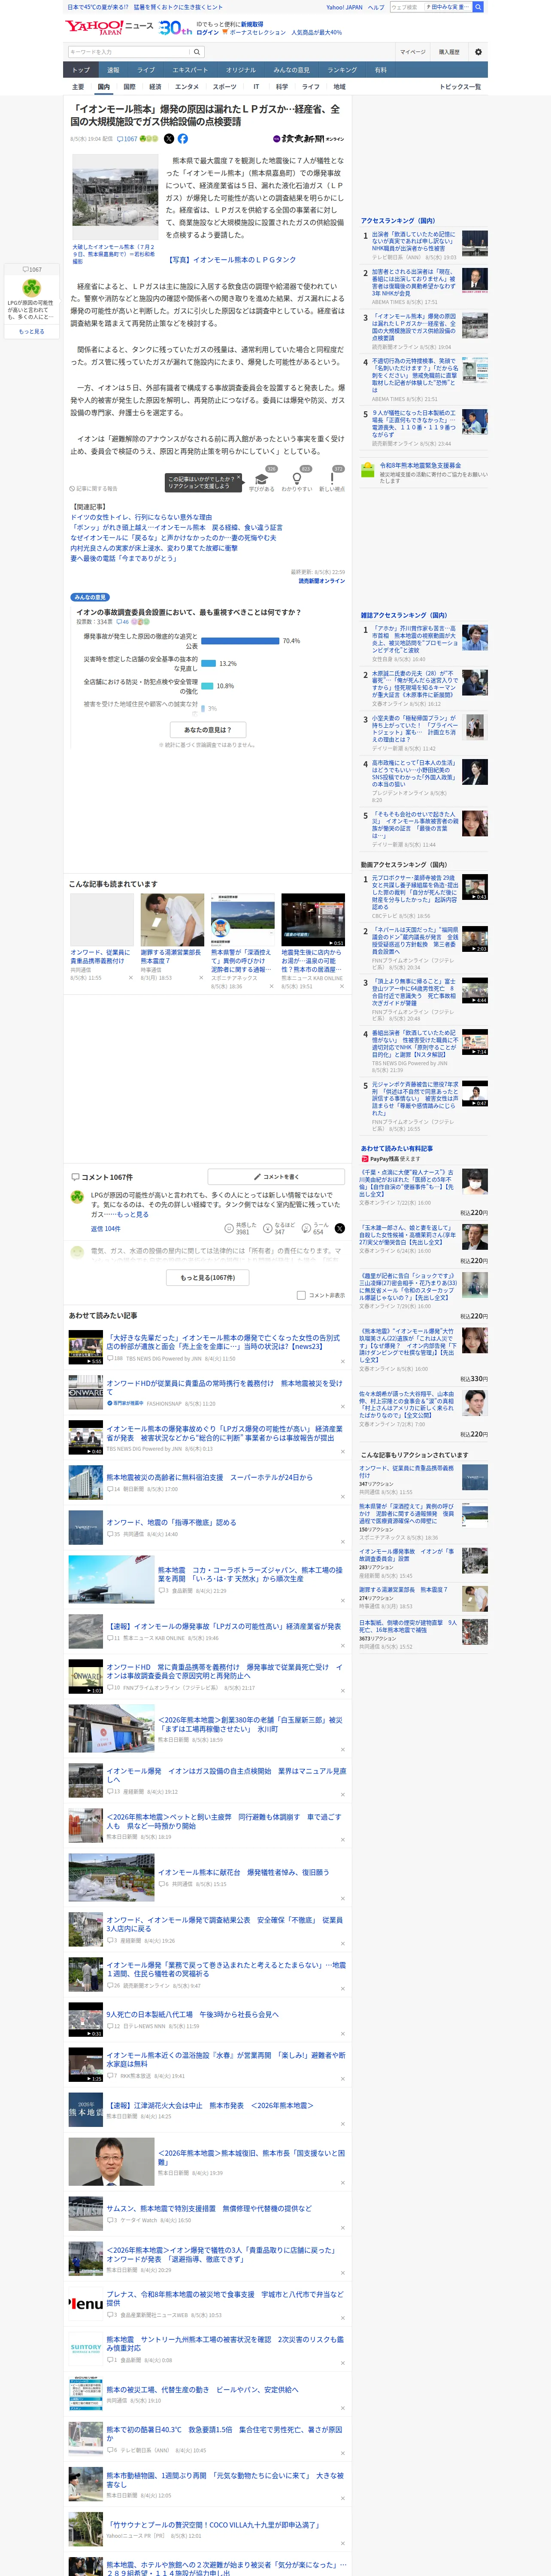Open the 科学 category tab
Screen dimensions: 551x2576
point(282,87)
